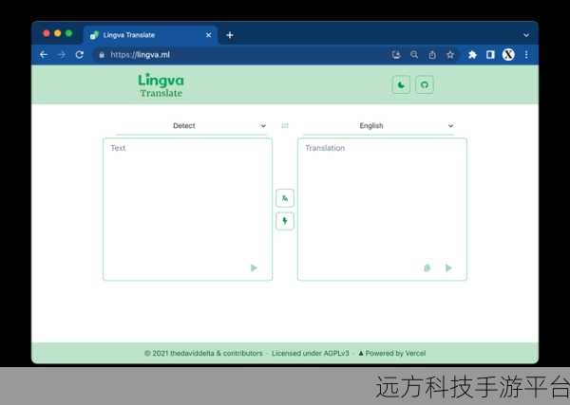Select the Lingva Translate tab
This screenshot has width=570, height=405.
click(150, 35)
